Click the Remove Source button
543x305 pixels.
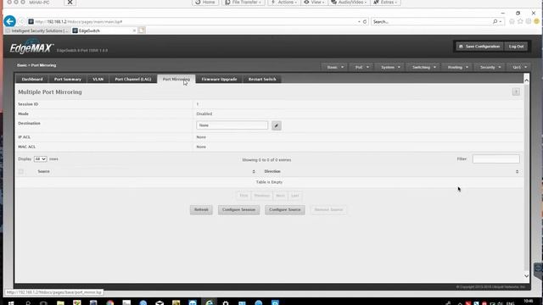pos(328,209)
